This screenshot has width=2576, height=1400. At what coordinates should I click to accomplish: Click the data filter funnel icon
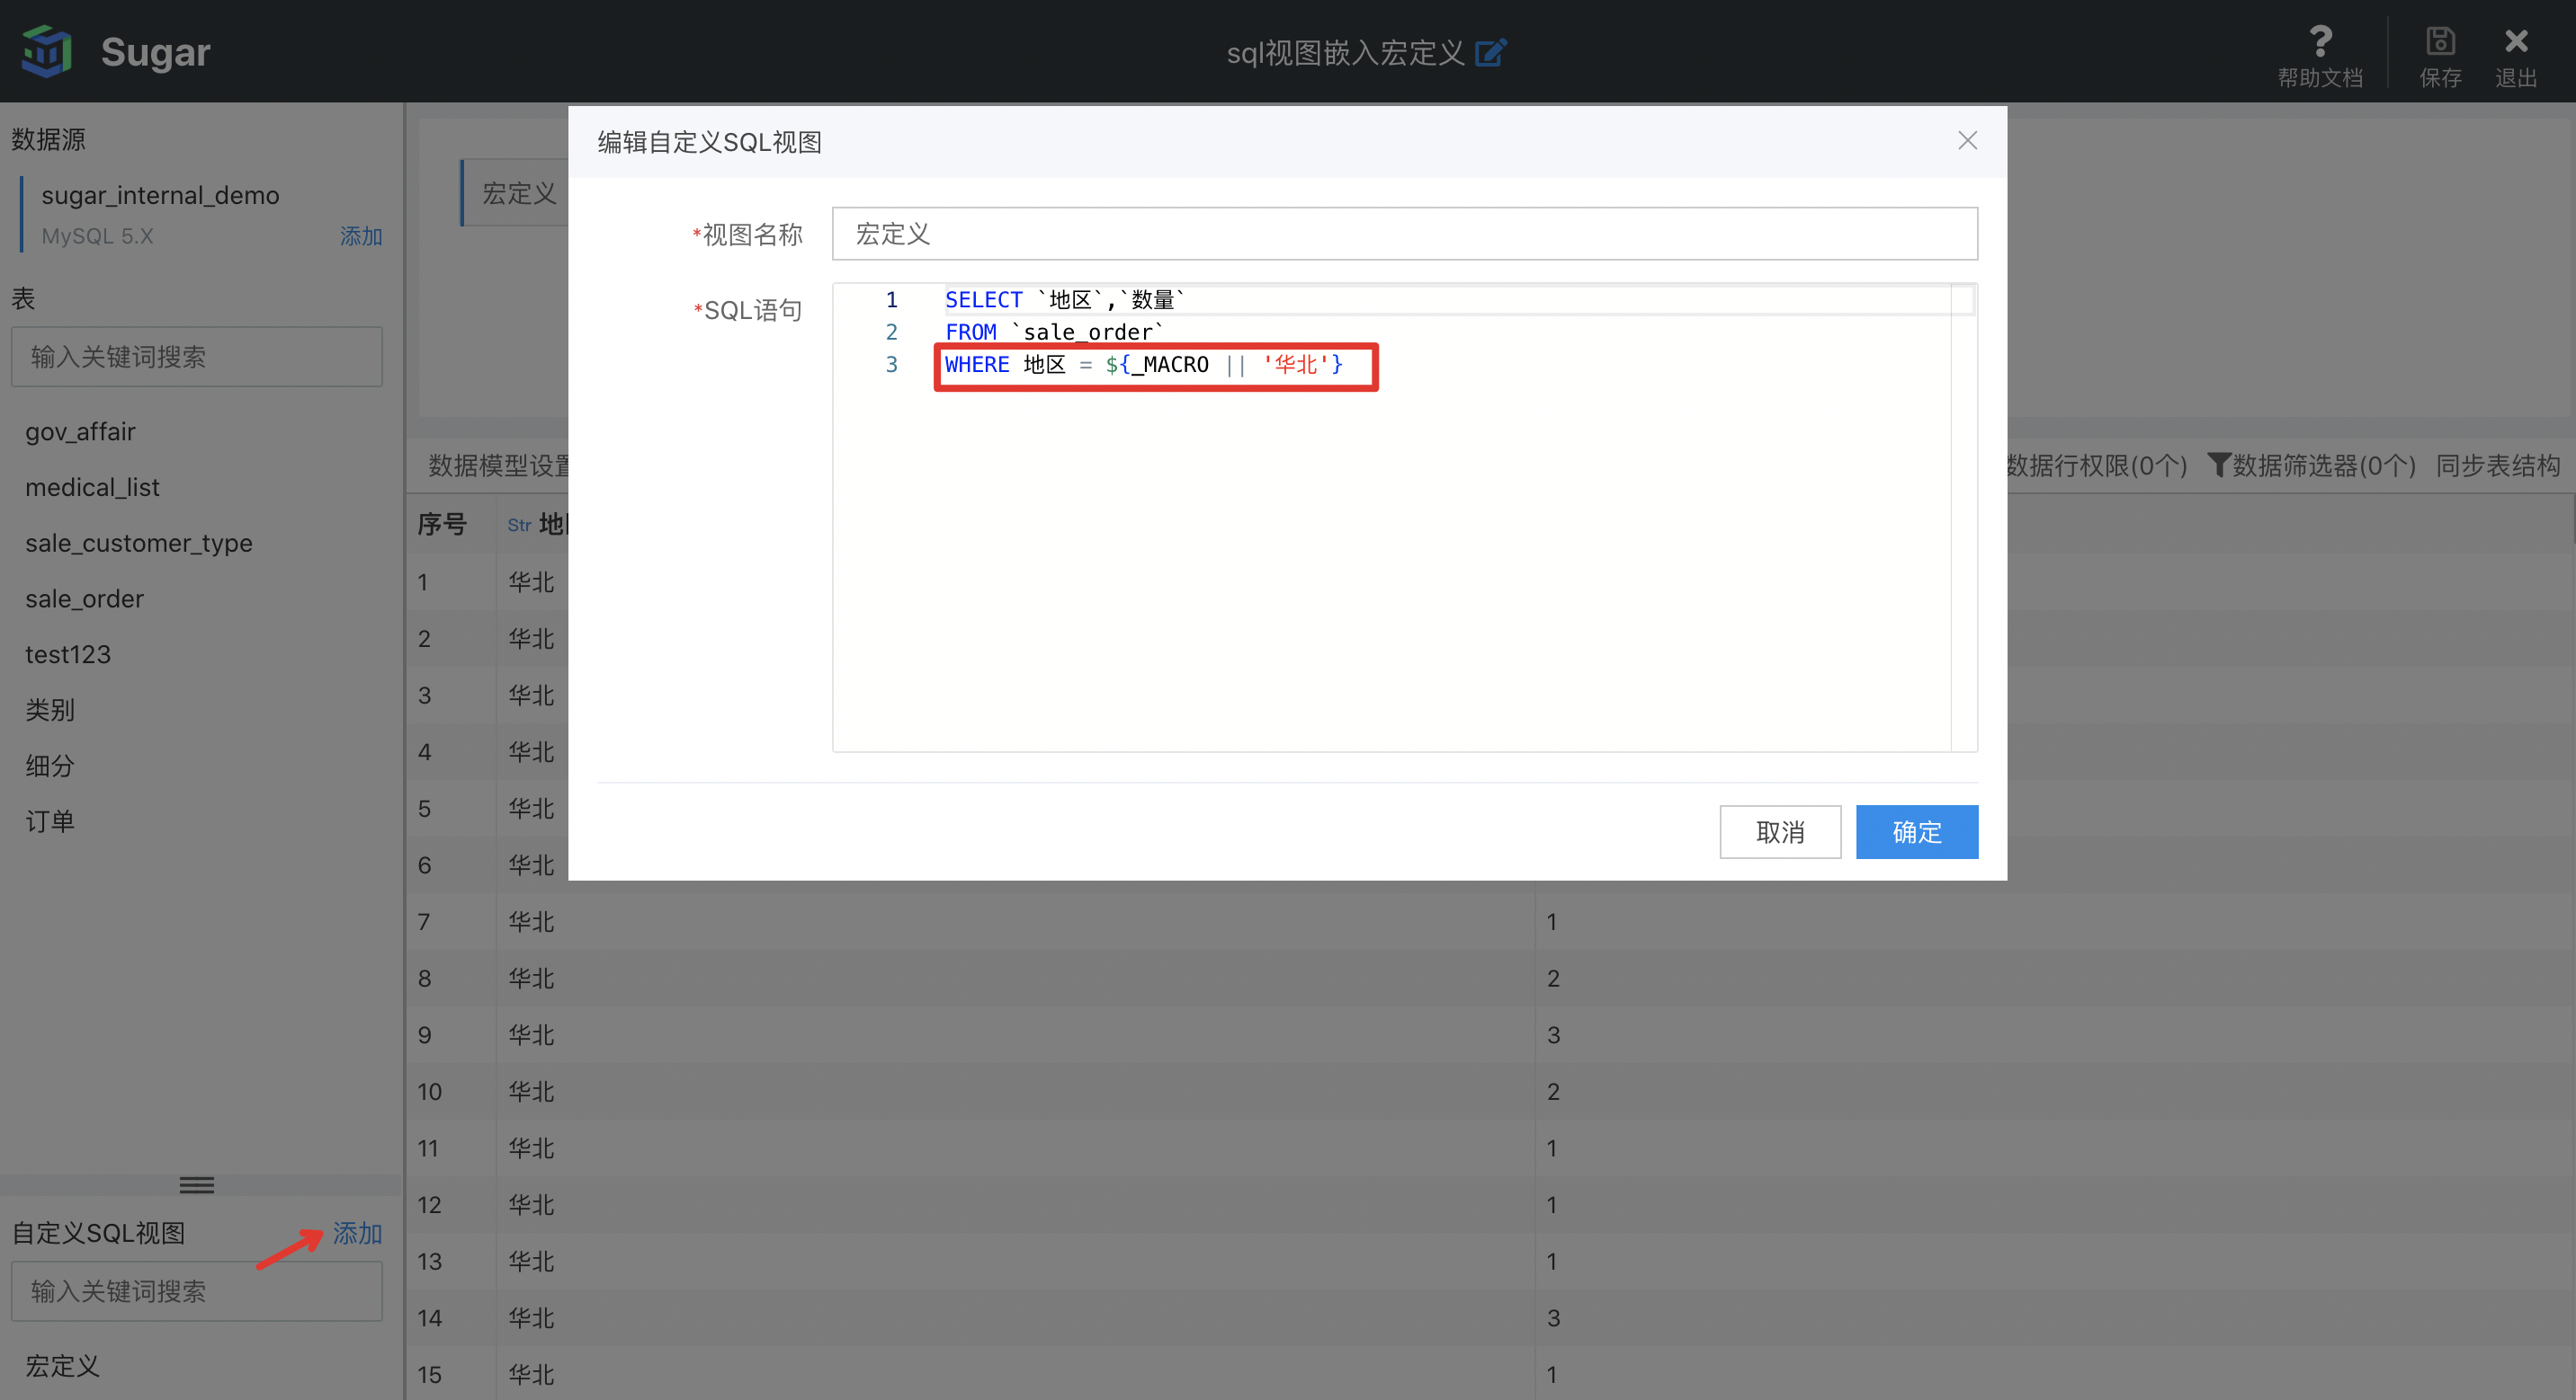coord(2218,465)
